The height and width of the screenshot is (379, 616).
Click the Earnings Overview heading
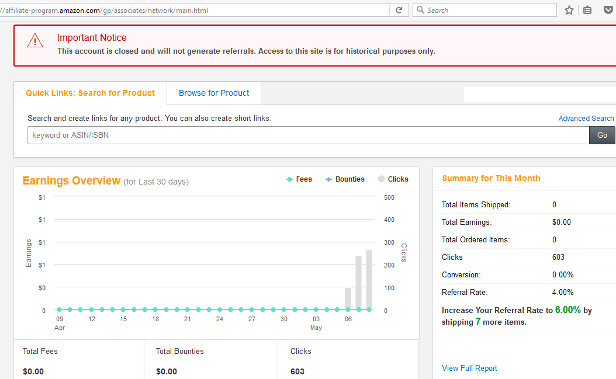click(71, 181)
